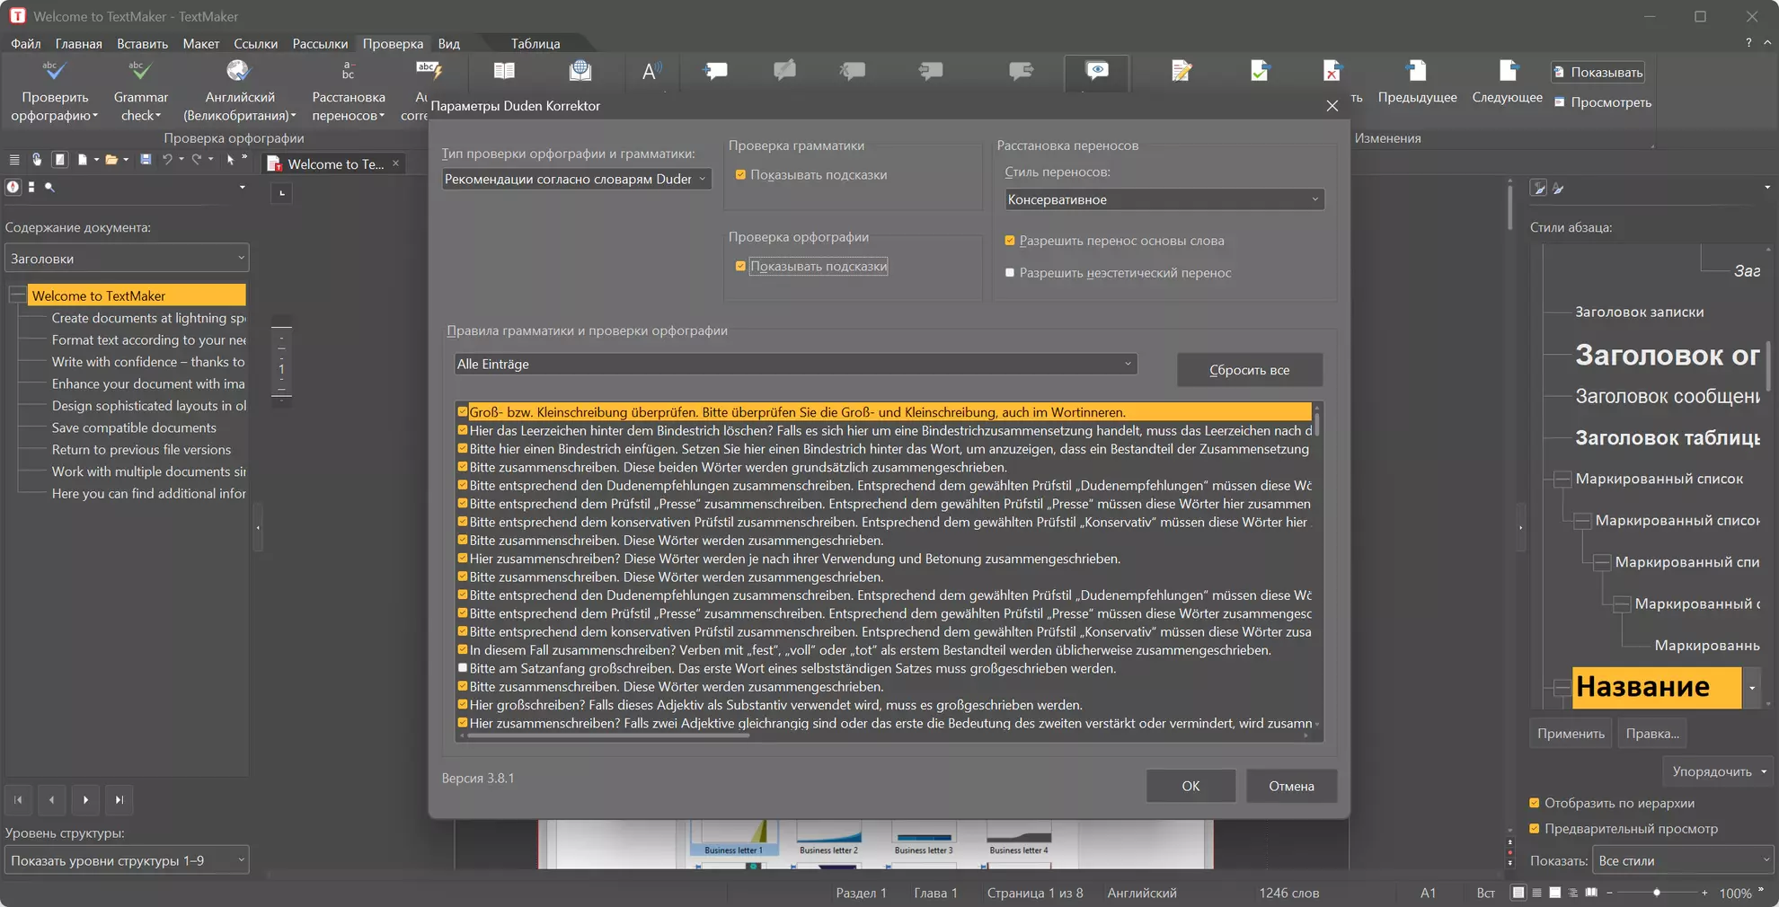Viewport: 1779px width, 907px height.
Task: Toggle spelling hints checkbox (Проверка орфографии)
Action: [x=740, y=267]
